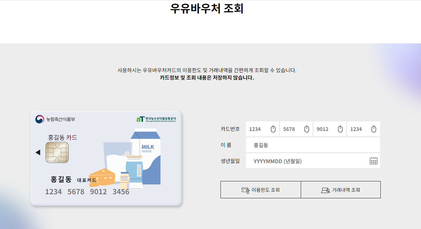Screen dimensions: 421x229
Task: Click the 대표카드 text on the card
Action: click(86, 180)
